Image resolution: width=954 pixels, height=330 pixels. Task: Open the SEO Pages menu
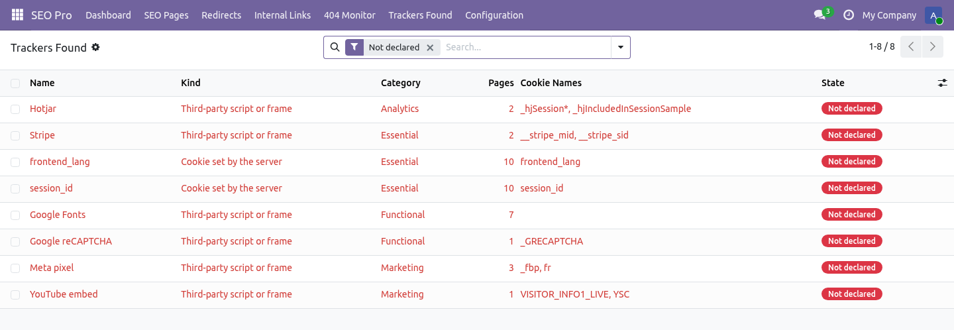point(166,15)
